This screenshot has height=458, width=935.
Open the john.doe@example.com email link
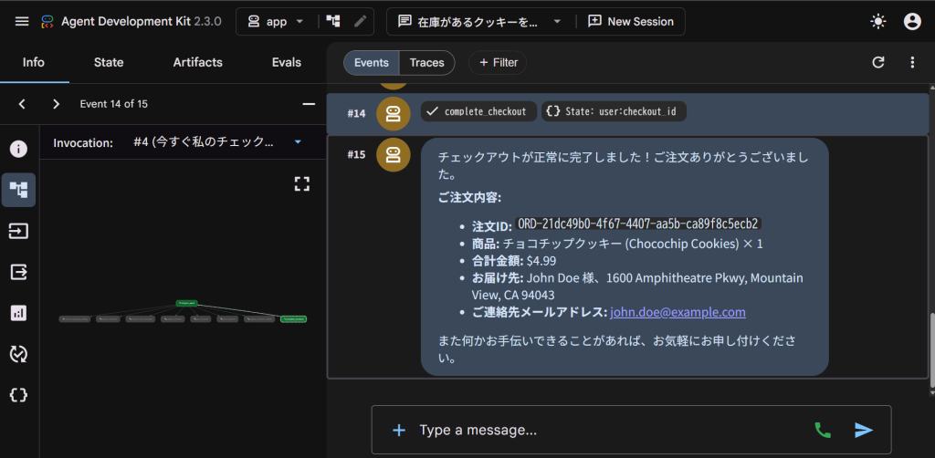coord(678,312)
